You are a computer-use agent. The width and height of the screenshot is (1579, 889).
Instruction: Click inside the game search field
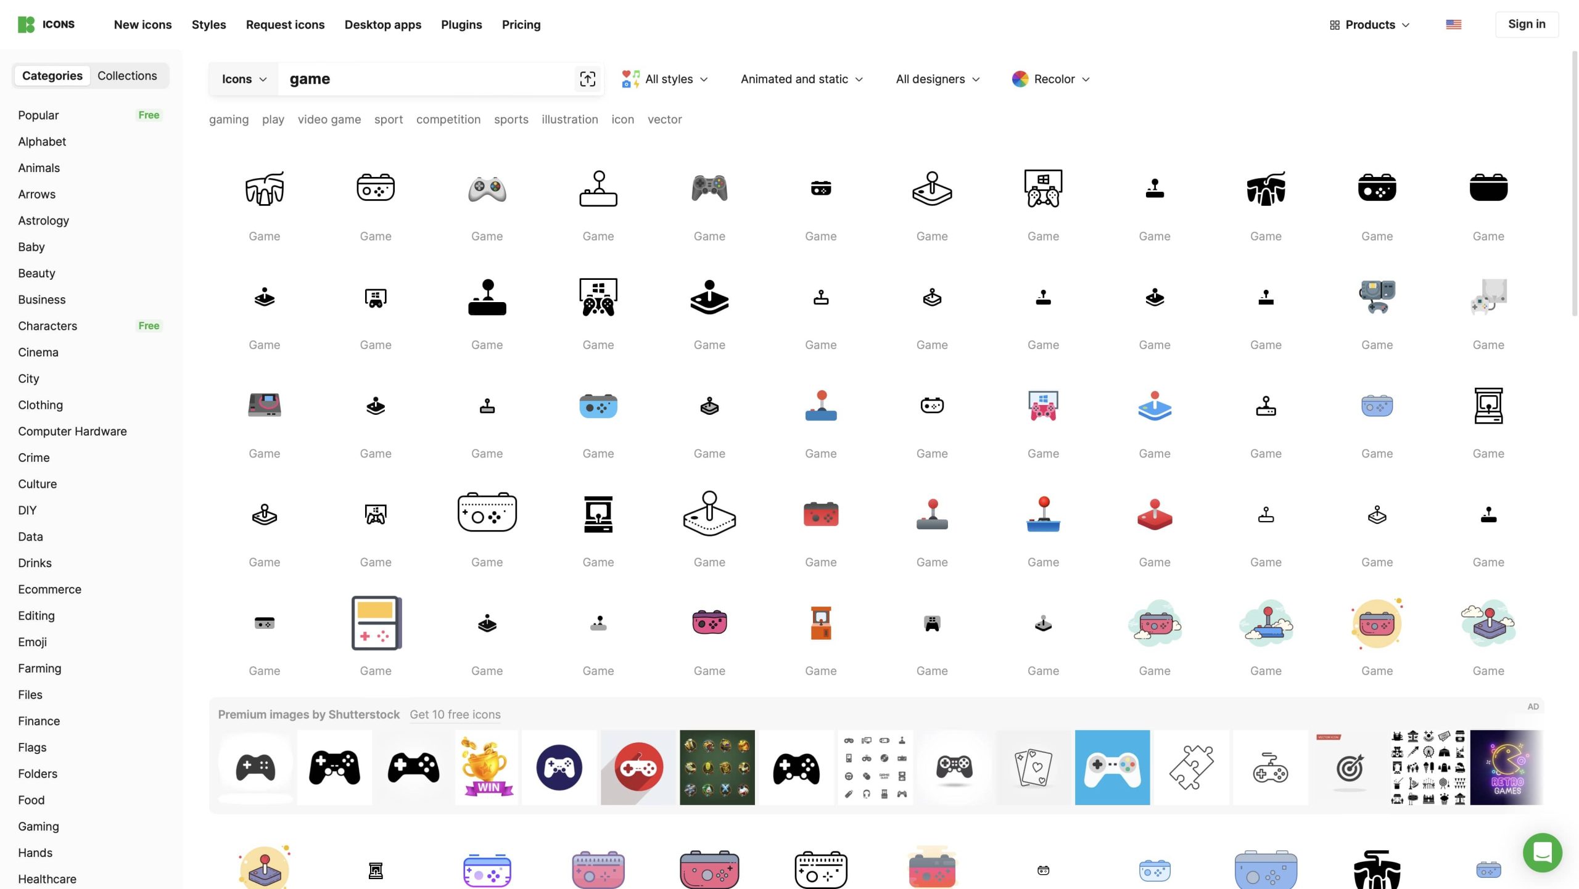426,79
